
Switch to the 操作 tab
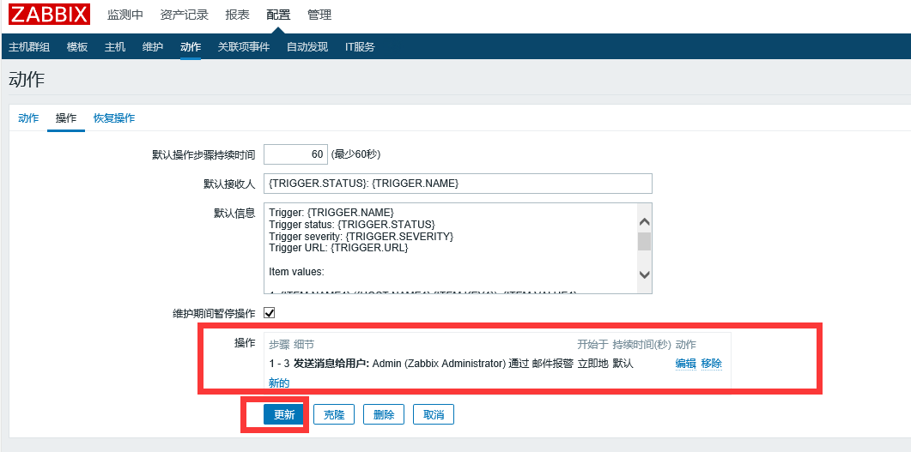click(65, 118)
